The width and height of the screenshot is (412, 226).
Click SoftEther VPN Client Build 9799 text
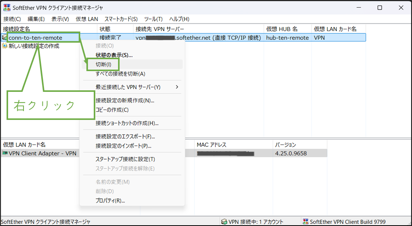point(348,222)
